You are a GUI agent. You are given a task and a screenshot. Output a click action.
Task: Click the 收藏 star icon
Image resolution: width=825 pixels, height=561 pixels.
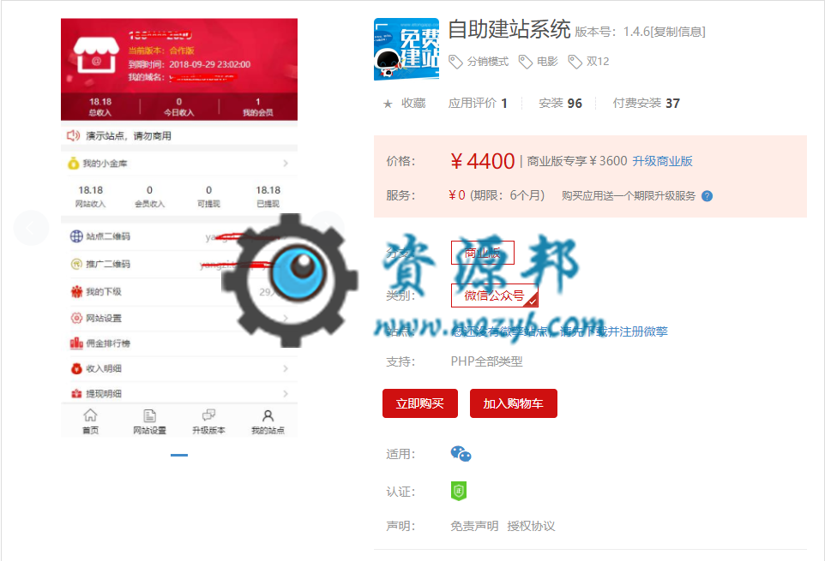(x=388, y=104)
